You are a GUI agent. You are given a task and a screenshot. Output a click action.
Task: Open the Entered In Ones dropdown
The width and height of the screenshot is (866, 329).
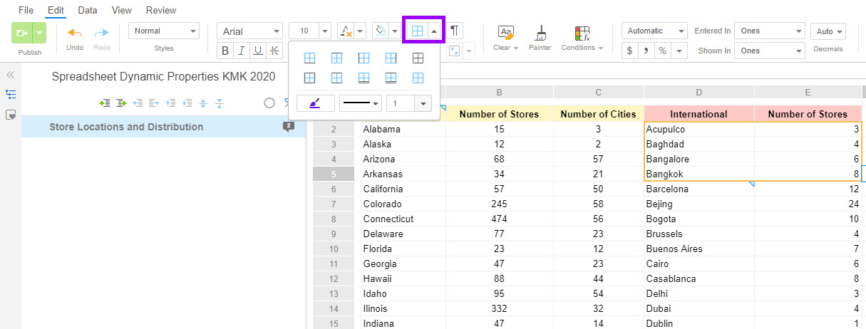[x=769, y=31]
